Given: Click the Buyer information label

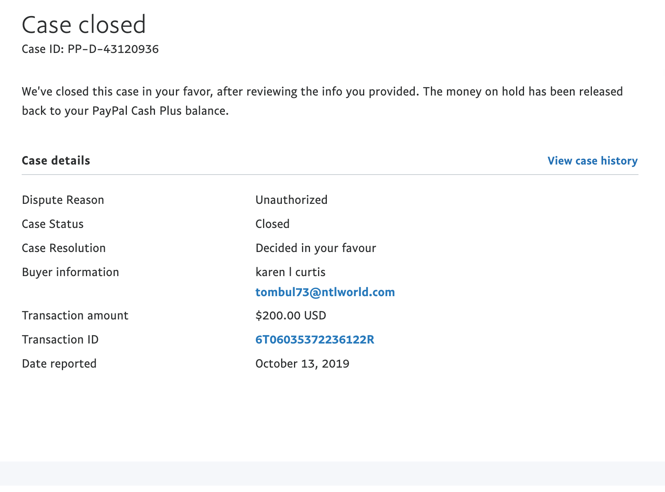Looking at the screenshot, I should 70,272.
